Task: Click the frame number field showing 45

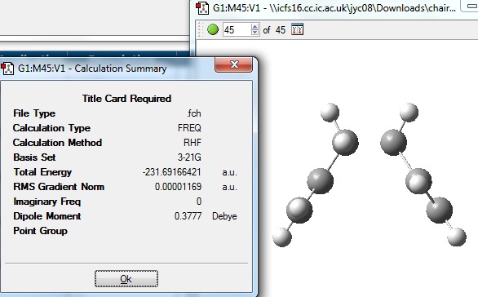Action: click(237, 30)
